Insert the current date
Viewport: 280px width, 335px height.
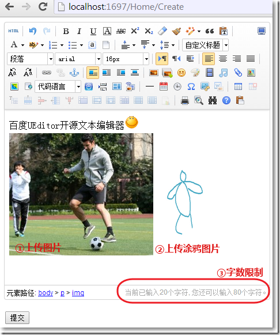click(x=164, y=86)
